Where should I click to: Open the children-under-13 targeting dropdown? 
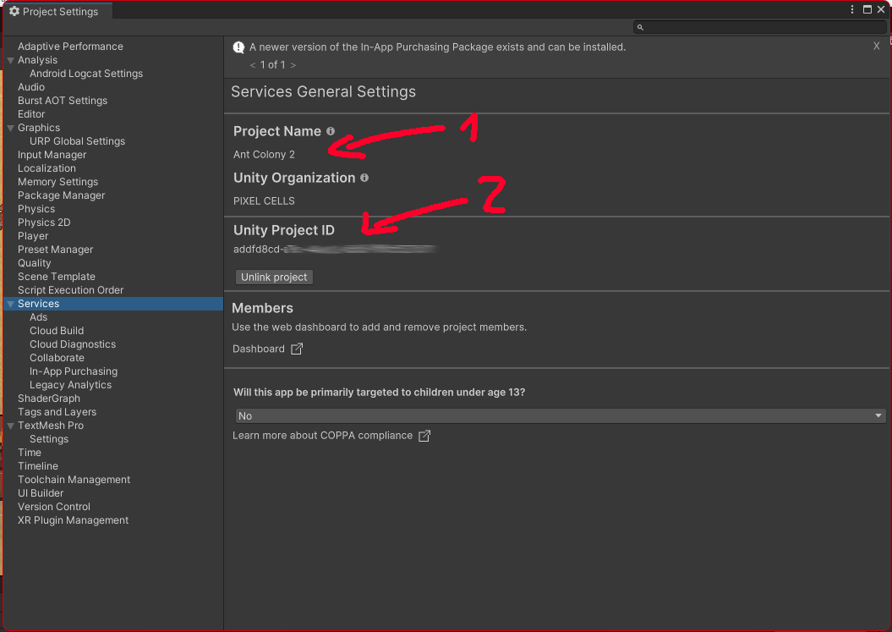click(560, 415)
